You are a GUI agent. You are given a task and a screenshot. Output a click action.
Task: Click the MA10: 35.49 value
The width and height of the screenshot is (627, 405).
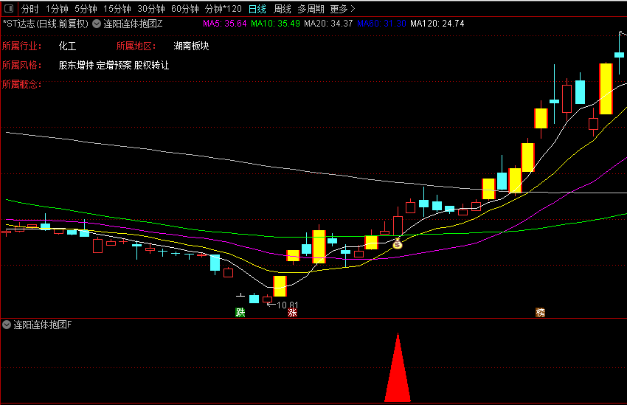coord(275,24)
